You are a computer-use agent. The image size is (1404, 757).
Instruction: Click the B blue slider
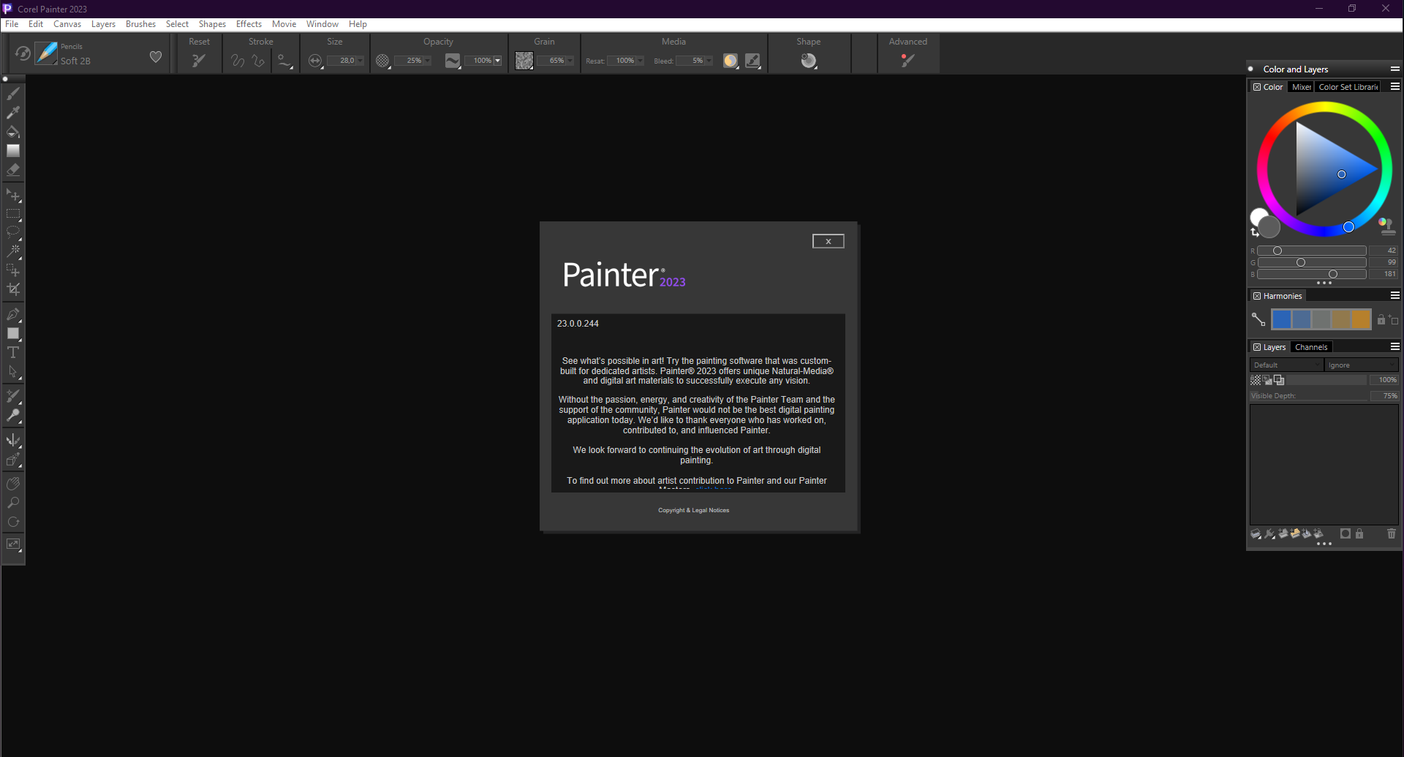(x=1312, y=274)
